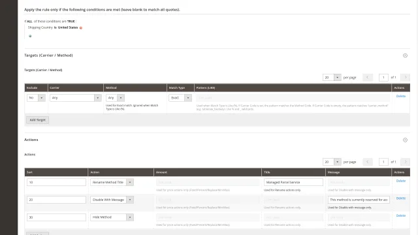Delete the target row

[x=400, y=96]
